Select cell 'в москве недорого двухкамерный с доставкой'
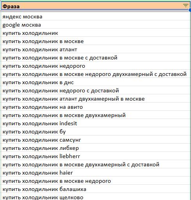 [96, 74]
